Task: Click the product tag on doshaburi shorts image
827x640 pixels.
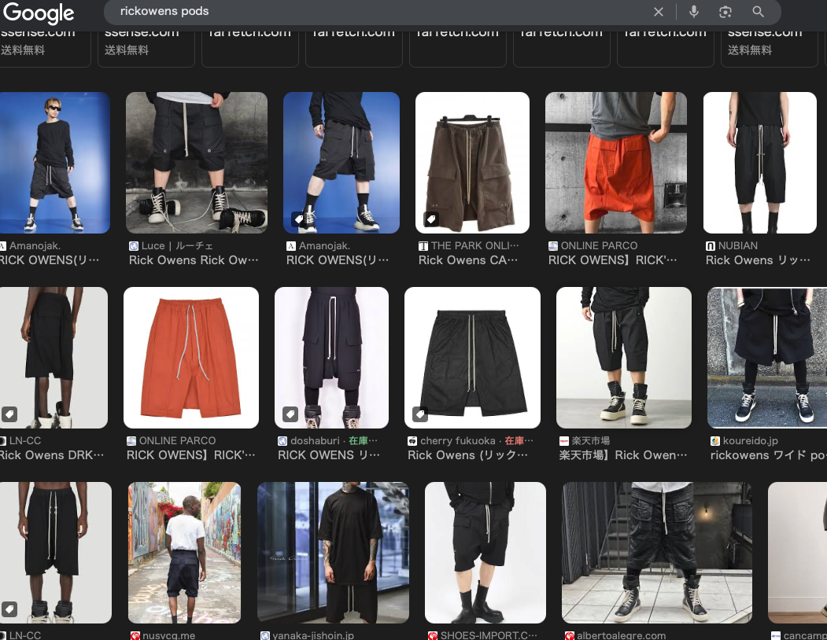Action: (x=290, y=414)
